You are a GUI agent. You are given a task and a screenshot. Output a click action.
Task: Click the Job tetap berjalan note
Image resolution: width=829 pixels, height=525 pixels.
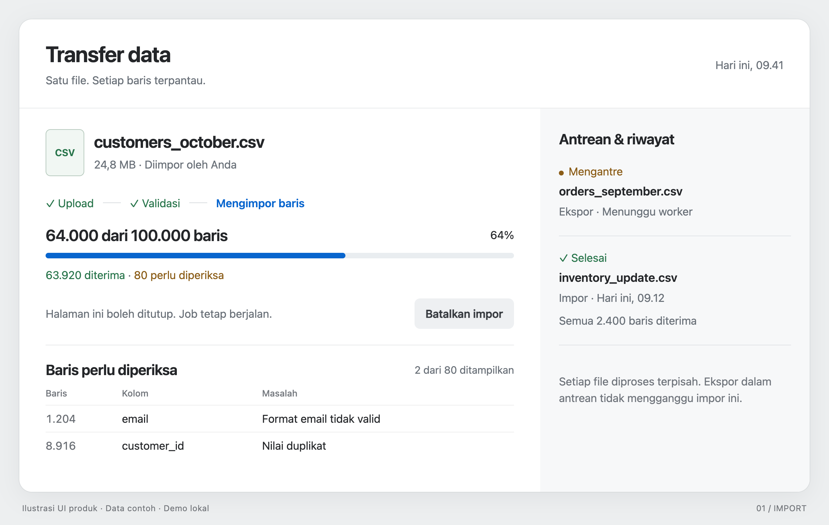(225, 314)
